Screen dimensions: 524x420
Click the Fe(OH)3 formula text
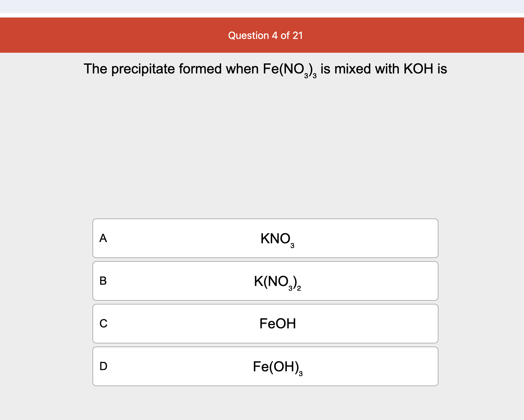pos(277,367)
